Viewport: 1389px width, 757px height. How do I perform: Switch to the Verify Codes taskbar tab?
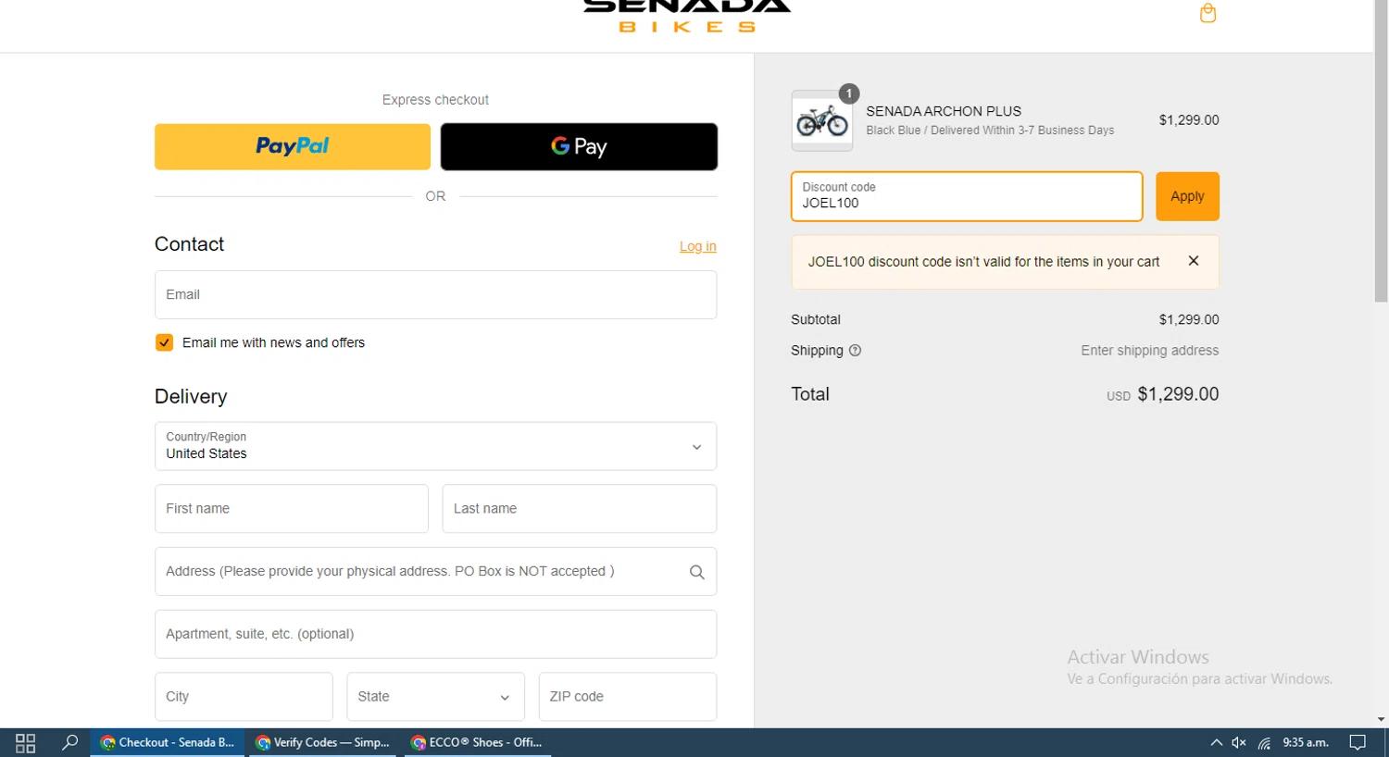323,742
